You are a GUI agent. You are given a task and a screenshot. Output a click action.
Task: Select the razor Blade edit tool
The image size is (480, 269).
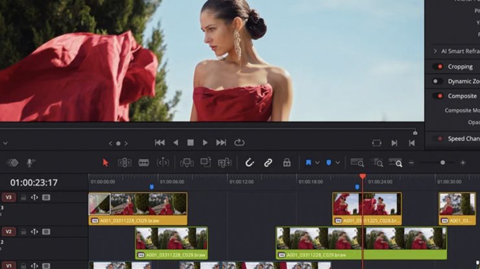[x=143, y=163]
